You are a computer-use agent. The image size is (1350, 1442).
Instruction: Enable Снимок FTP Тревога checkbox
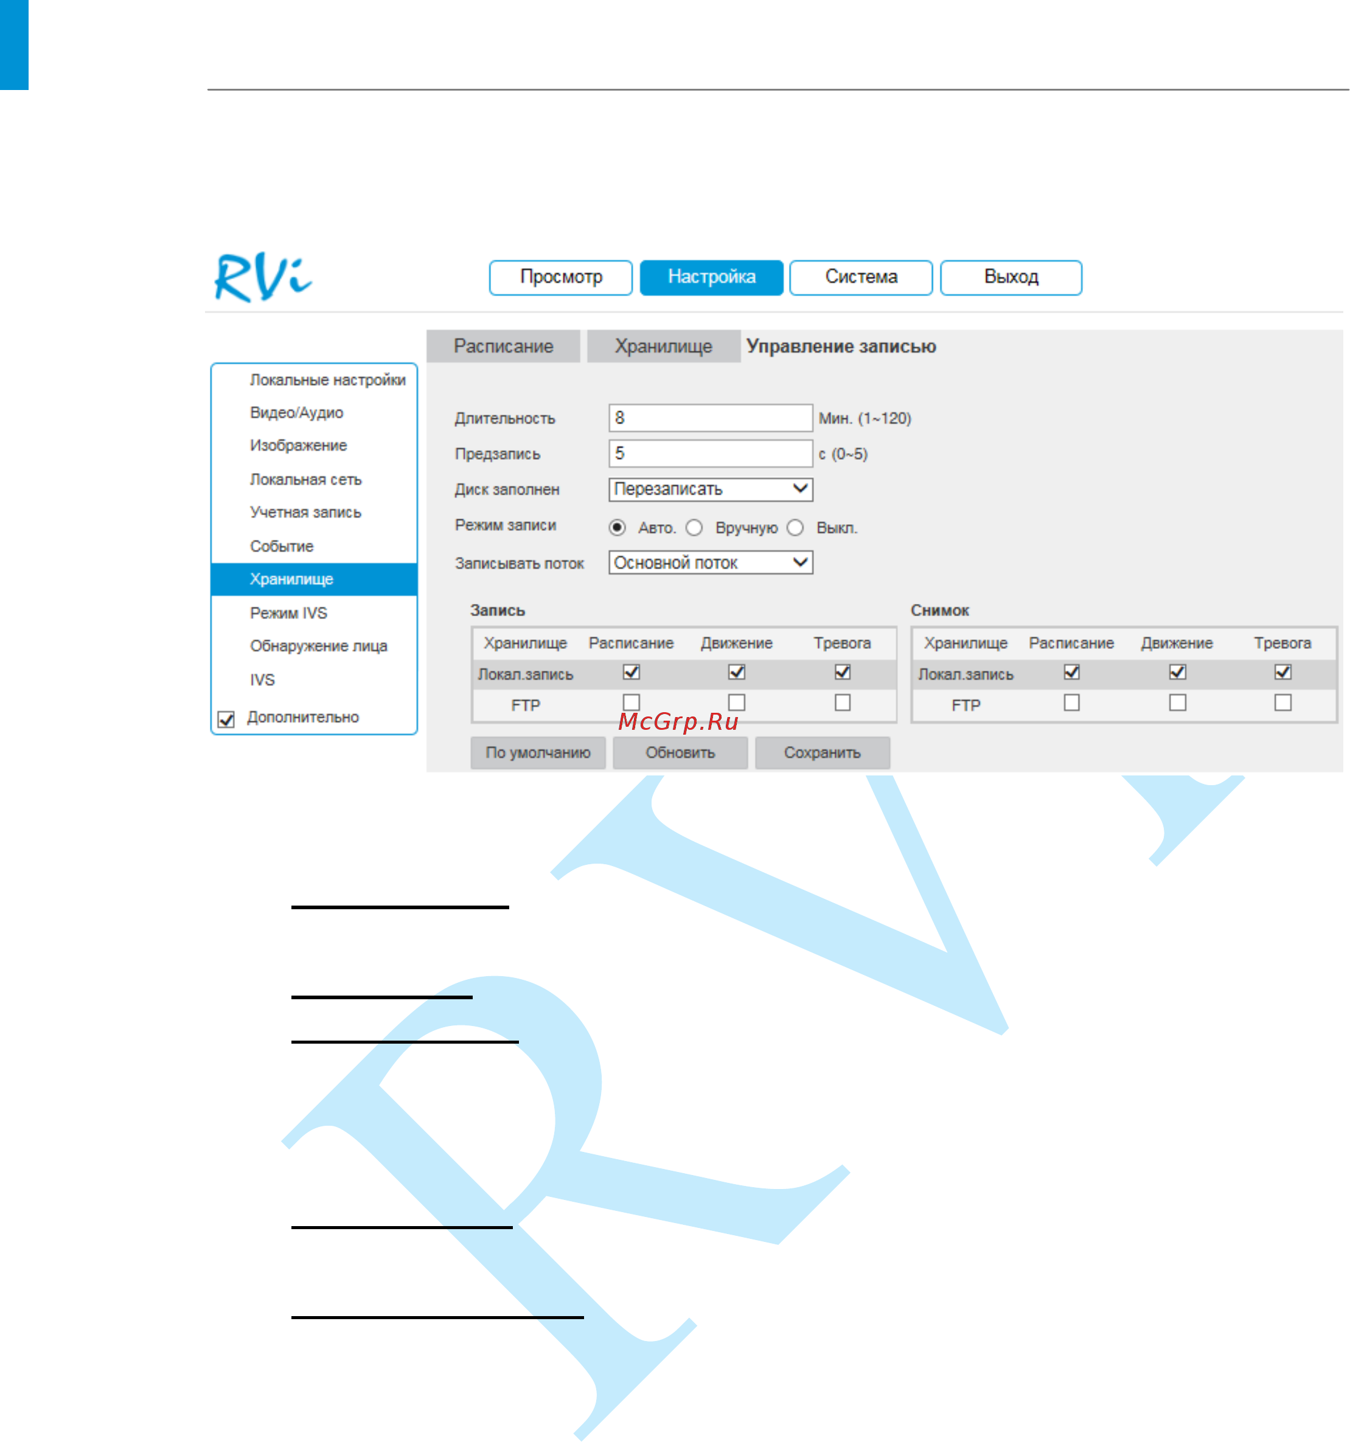coord(1282,702)
